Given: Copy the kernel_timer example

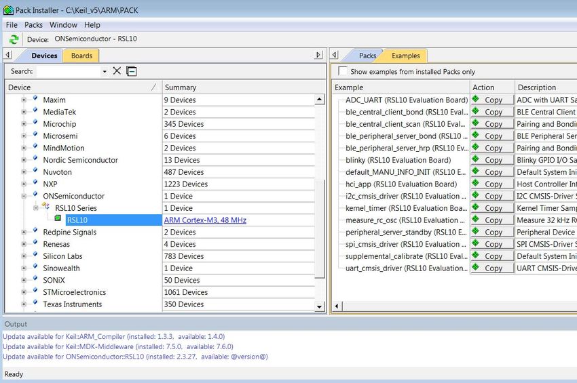Looking at the screenshot, I should tap(492, 208).
